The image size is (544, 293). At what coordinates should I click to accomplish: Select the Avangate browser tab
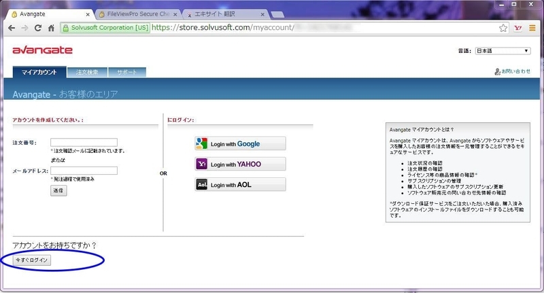[x=50, y=14]
